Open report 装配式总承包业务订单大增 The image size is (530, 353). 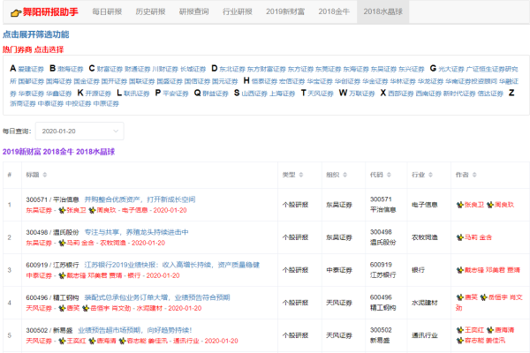pyautogui.click(x=157, y=297)
